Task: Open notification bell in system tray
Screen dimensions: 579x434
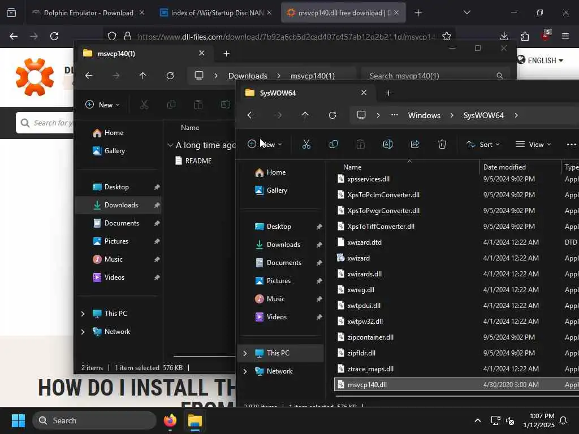Action: pyautogui.click(x=564, y=420)
